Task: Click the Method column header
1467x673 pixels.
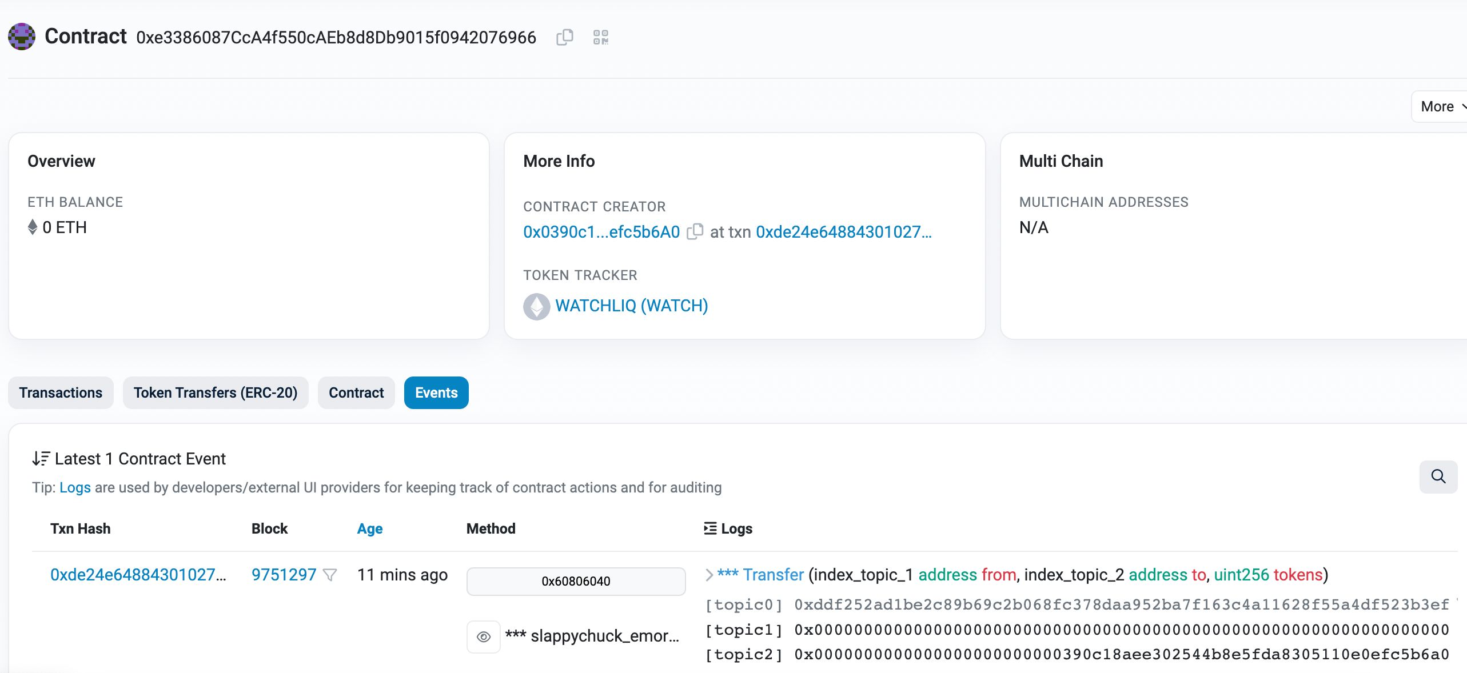Action: click(491, 528)
